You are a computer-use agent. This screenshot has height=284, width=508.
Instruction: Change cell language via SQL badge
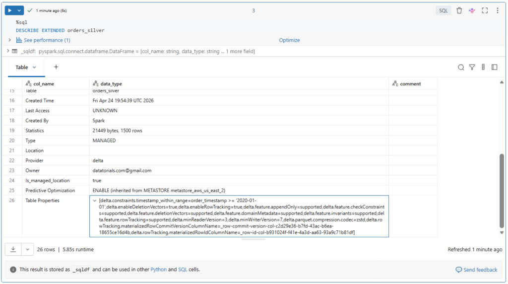click(444, 10)
